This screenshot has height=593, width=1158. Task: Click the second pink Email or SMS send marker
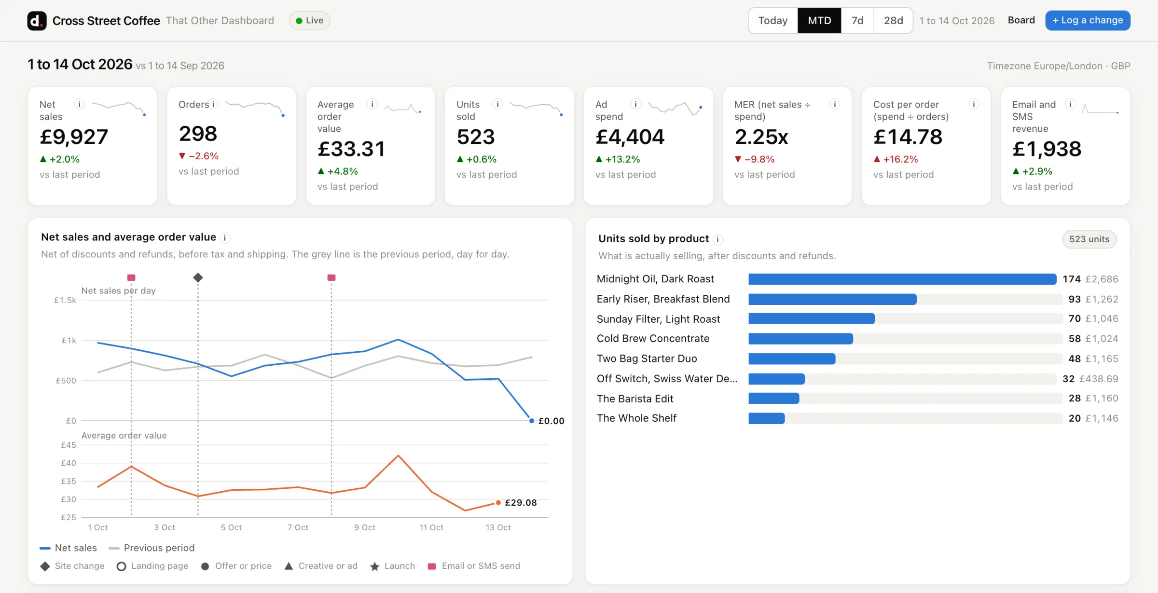pyautogui.click(x=331, y=277)
